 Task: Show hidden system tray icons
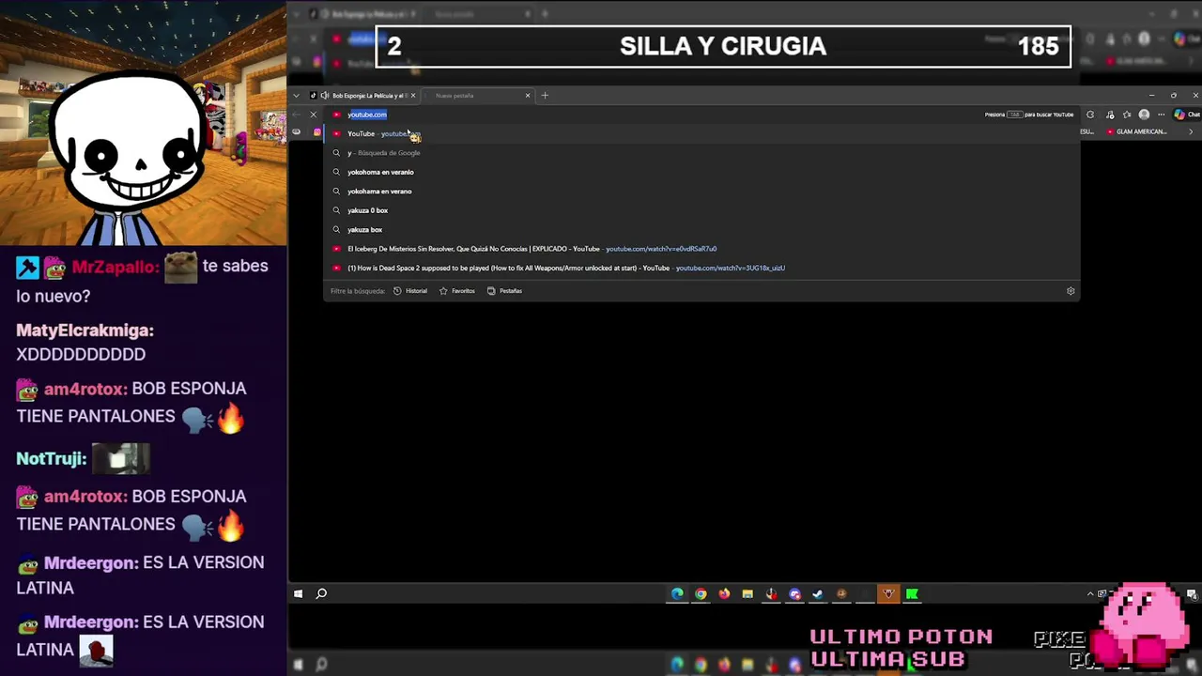[x=1090, y=593]
